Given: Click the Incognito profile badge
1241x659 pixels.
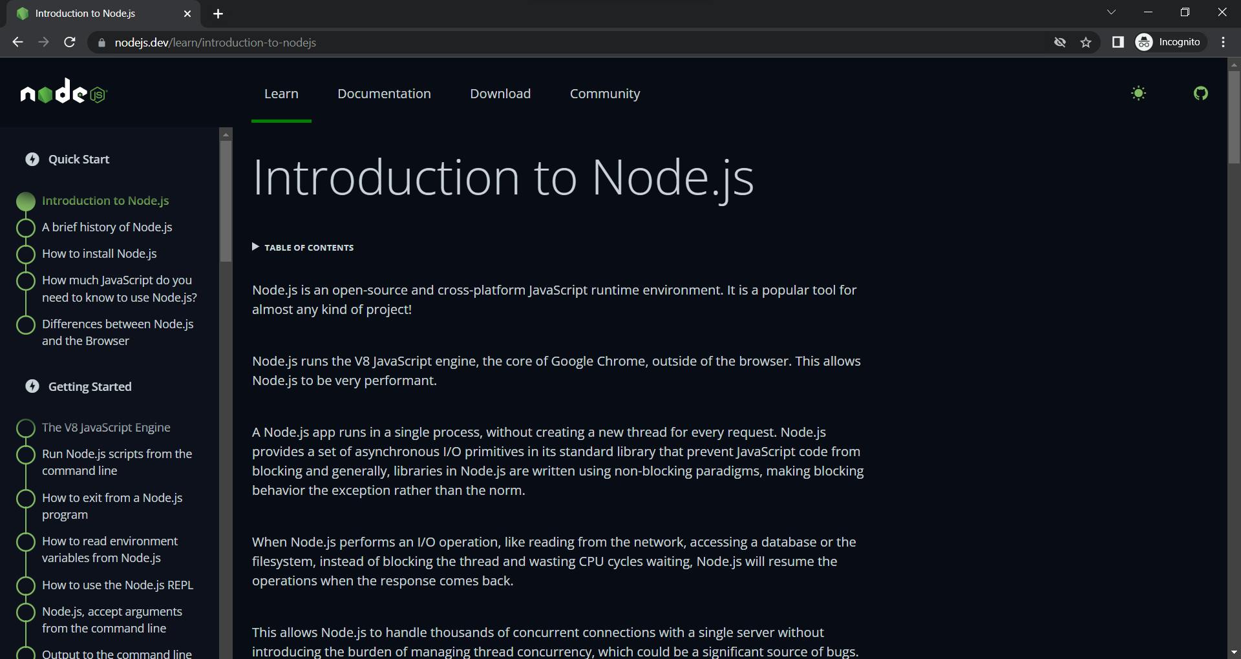Looking at the screenshot, I should click(1170, 42).
